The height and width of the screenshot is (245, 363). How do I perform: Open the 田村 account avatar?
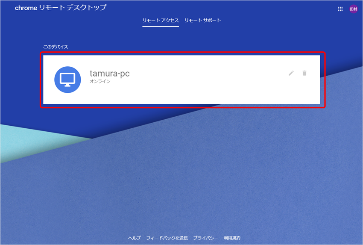click(353, 9)
